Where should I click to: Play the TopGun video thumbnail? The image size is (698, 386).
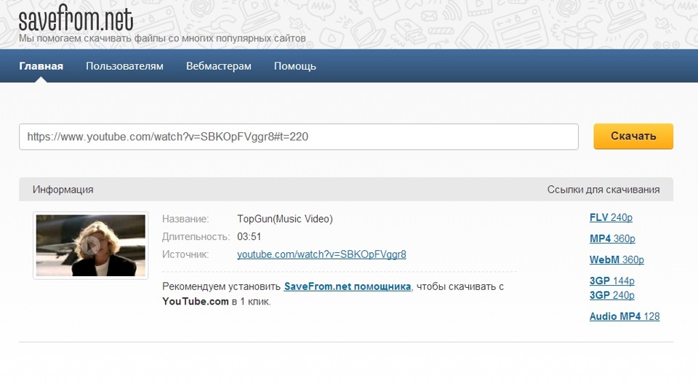91,245
